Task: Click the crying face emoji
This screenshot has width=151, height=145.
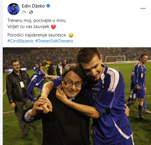Action: point(71,35)
